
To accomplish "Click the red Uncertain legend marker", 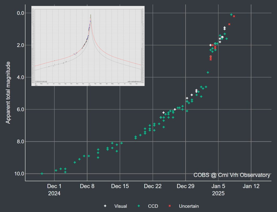I will pos(170,206).
